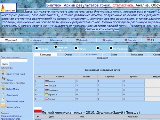Select the Russian flag icon

coord(6,40)
